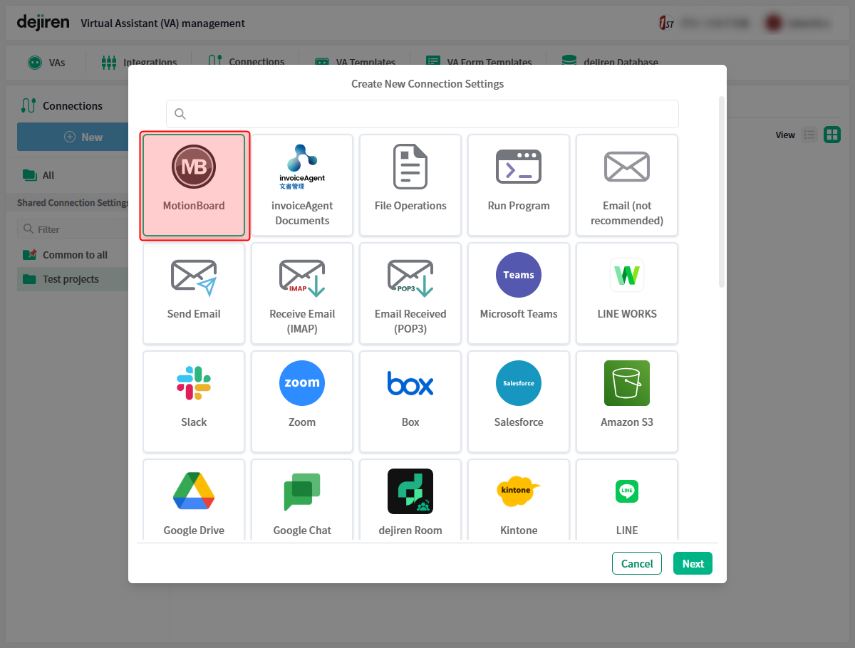
Task: Select the MotionBoard connection tile
Action: pyautogui.click(x=194, y=185)
